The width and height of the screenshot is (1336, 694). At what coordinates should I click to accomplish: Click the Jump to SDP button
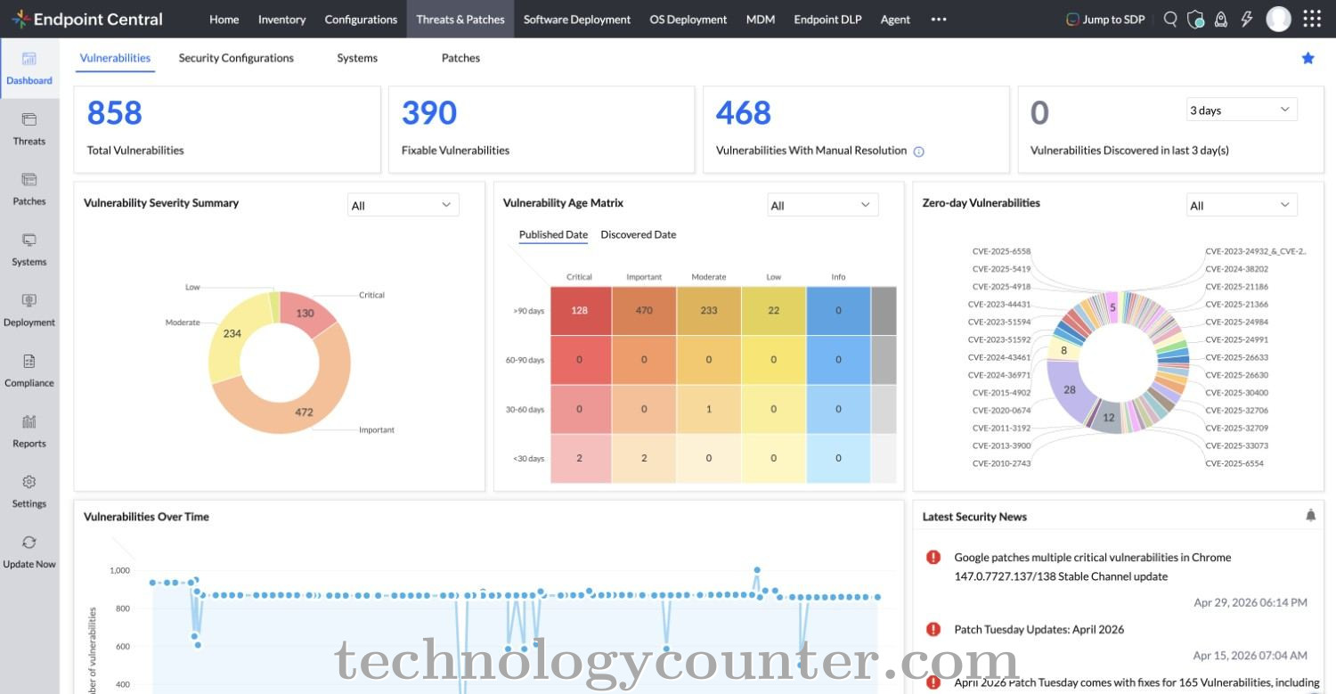1105,19
